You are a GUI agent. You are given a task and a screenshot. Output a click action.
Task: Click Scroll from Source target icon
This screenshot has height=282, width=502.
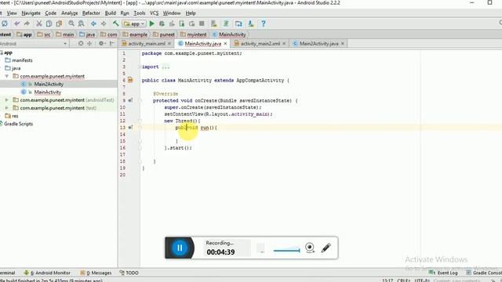coord(81,44)
